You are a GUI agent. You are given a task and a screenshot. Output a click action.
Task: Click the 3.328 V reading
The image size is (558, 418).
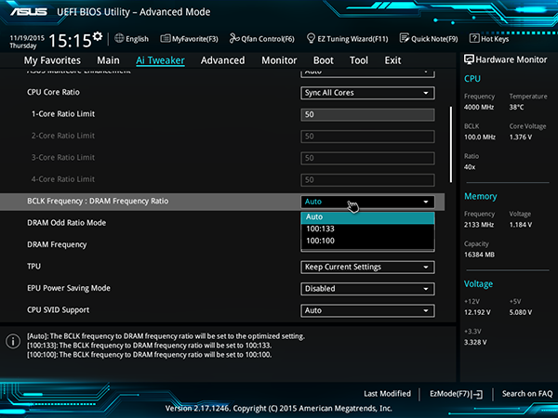[x=475, y=342]
